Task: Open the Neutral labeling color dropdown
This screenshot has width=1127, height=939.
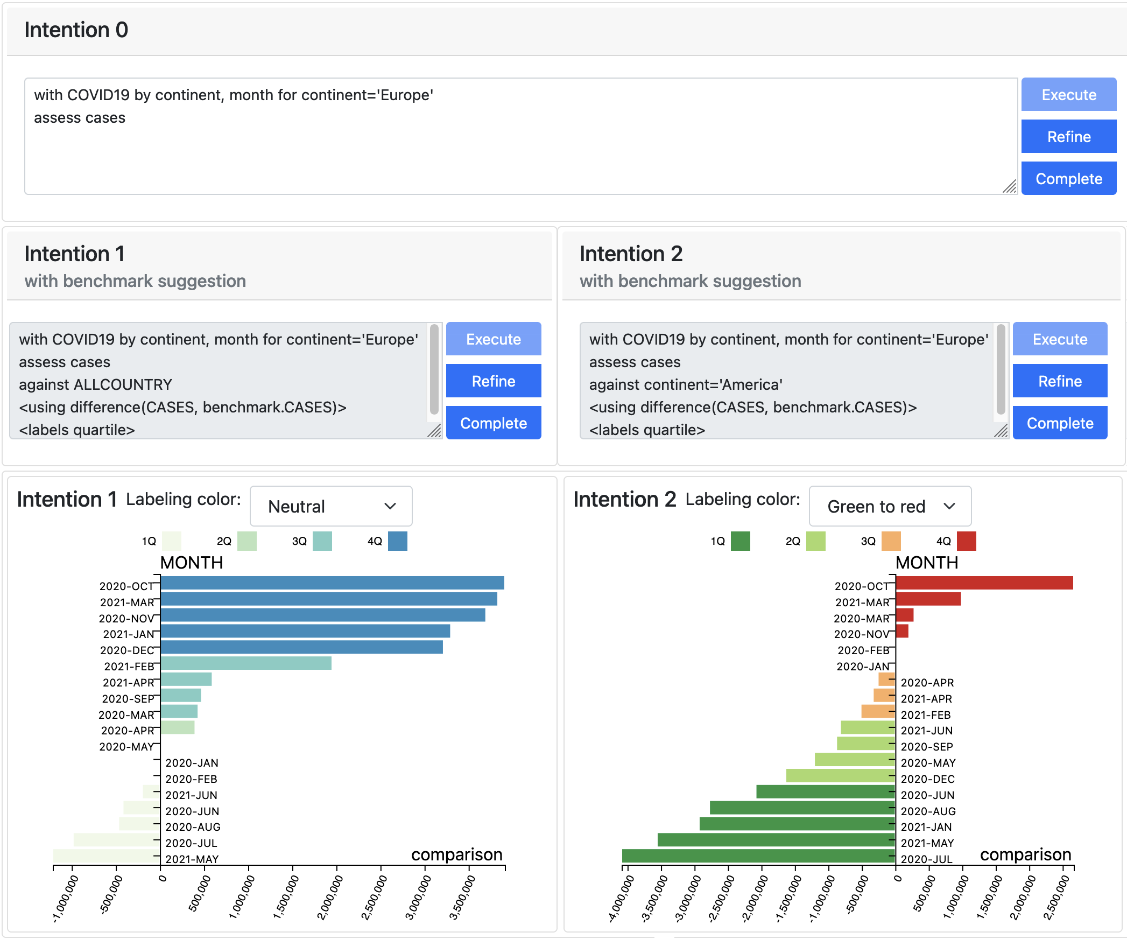Action: pos(331,506)
